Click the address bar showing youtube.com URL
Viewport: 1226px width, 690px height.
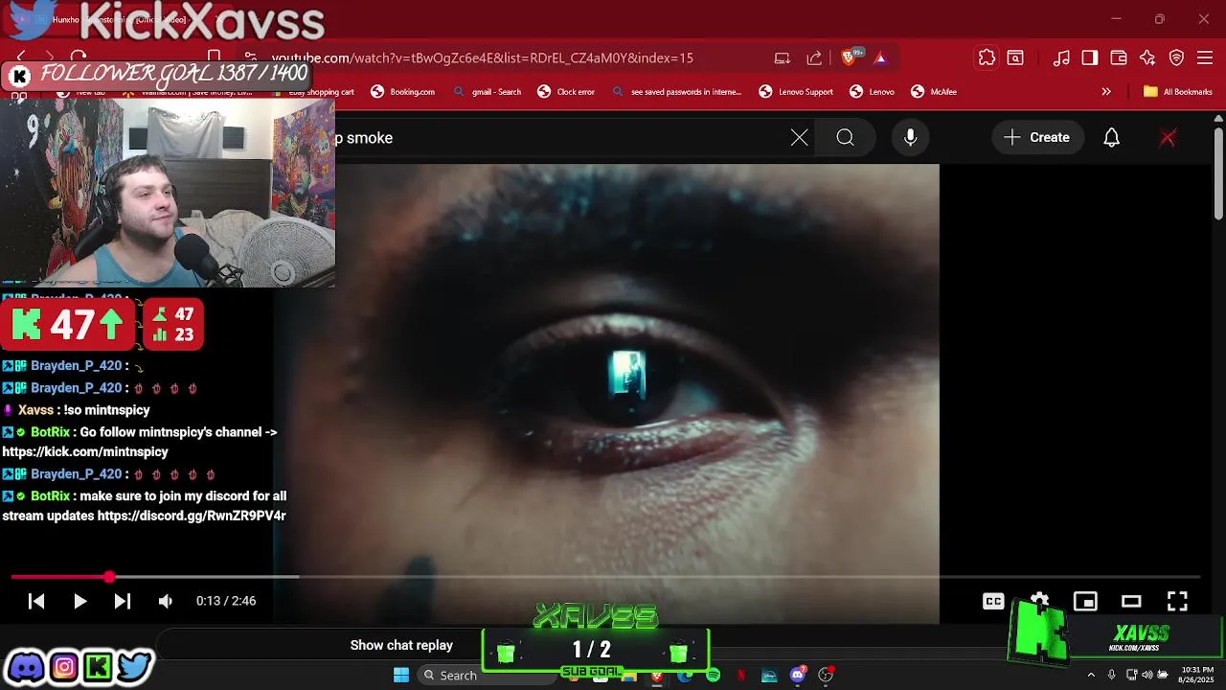click(x=482, y=57)
